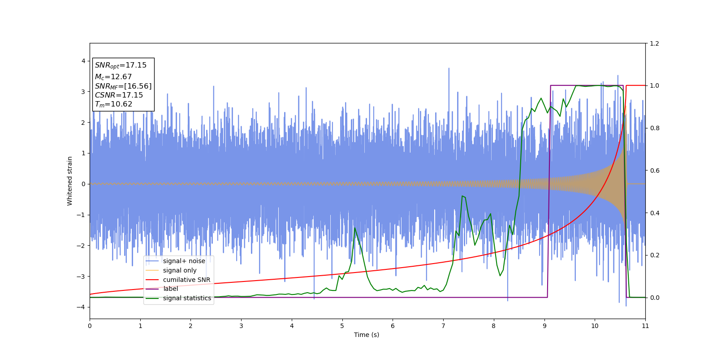Click the x-axis tick label 11
The height and width of the screenshot is (358, 717).
pyautogui.click(x=645, y=326)
